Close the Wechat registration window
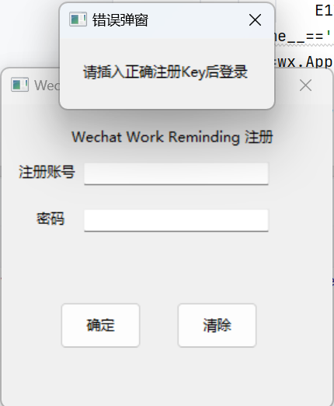 click(305, 86)
